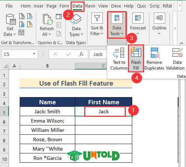
Task: Open the Refresh All dropdown
Action: pos(47,25)
